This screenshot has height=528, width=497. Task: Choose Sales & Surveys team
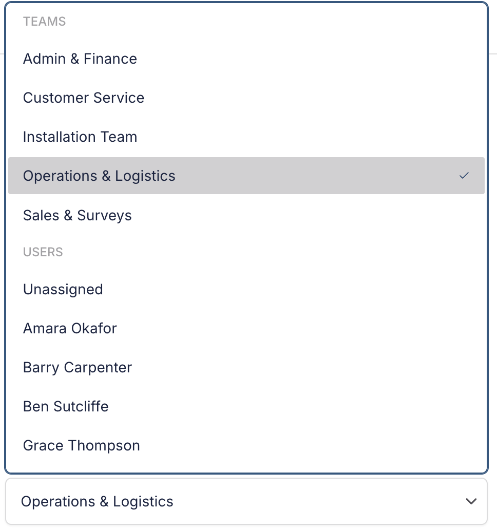coord(246,215)
